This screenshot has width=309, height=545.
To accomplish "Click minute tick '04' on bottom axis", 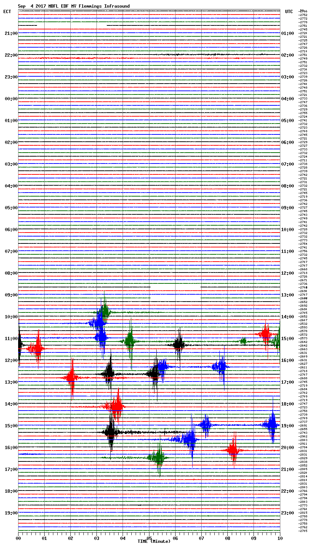I will [x=123, y=538].
